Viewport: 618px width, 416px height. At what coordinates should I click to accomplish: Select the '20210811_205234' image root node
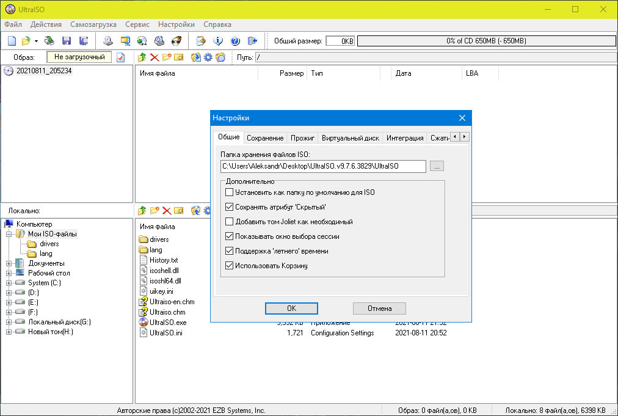pos(44,71)
